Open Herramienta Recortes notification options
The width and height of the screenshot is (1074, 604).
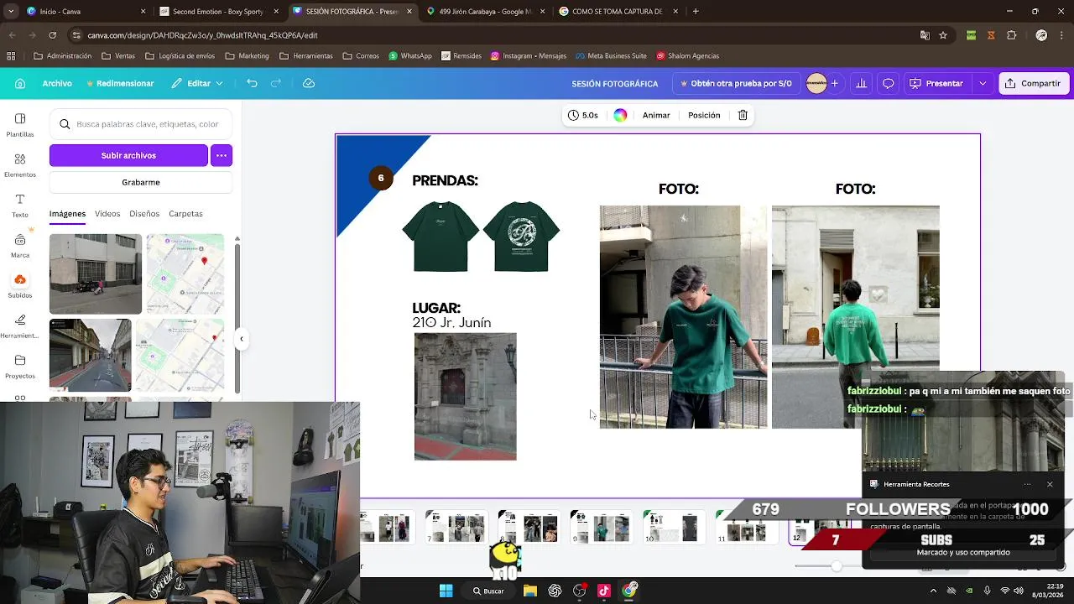1027,484
